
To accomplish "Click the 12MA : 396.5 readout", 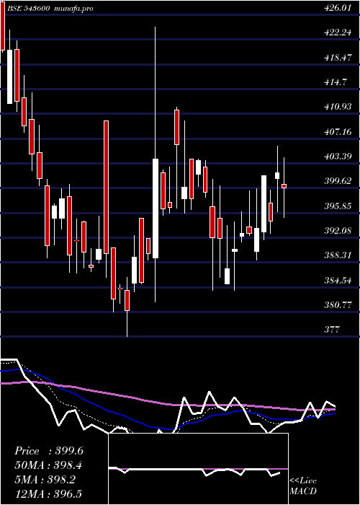I will click(x=48, y=494).
